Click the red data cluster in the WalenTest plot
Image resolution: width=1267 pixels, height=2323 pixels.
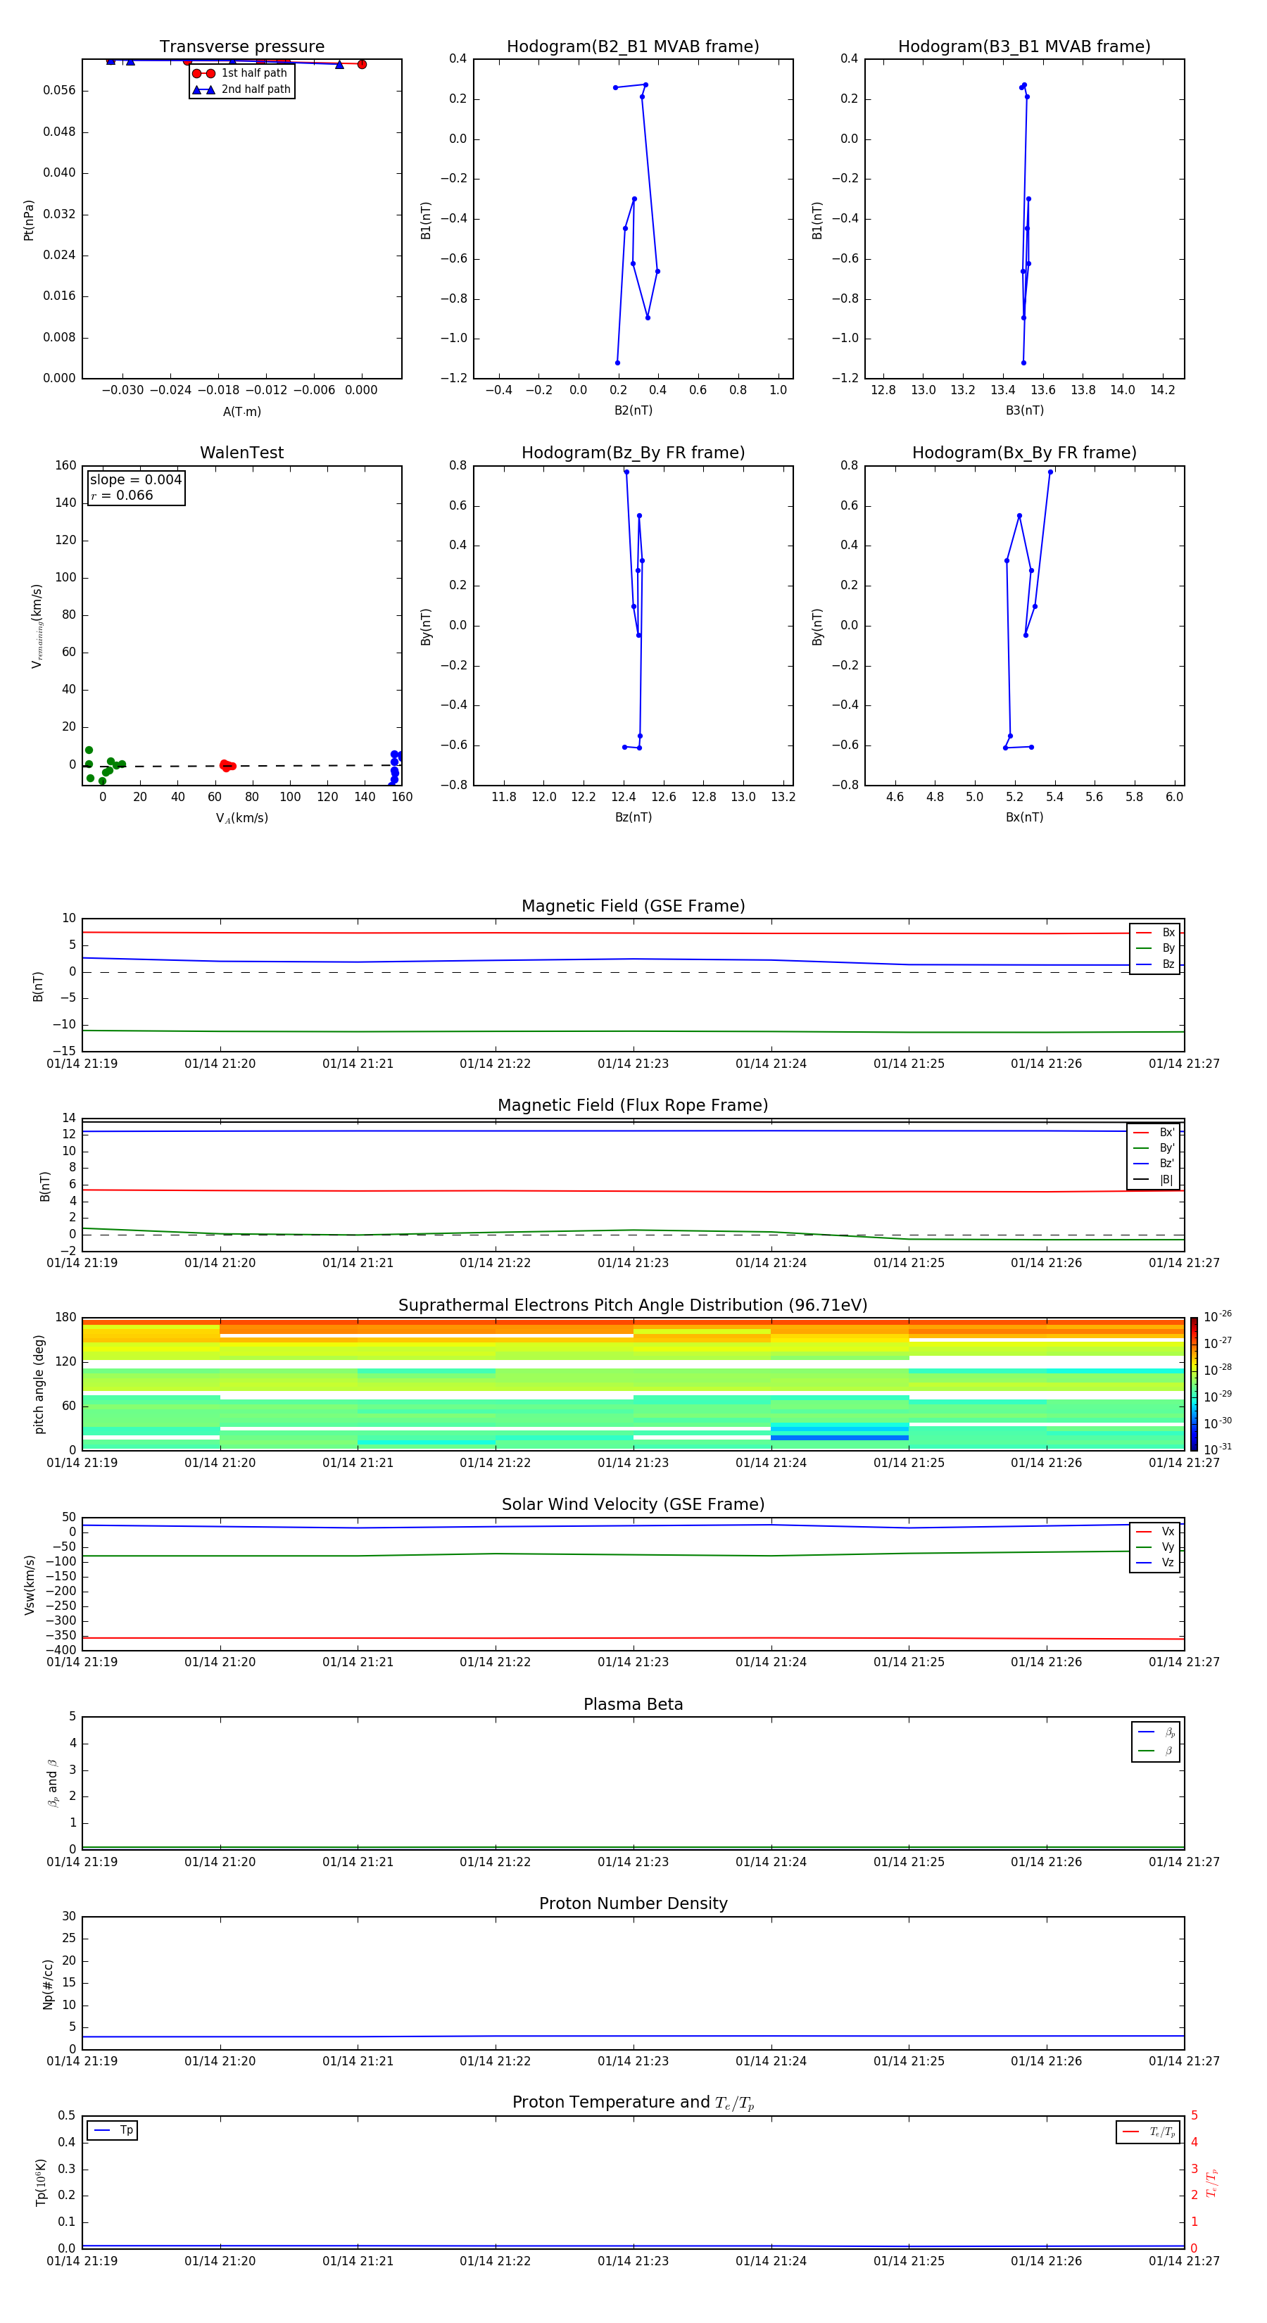coord(227,766)
